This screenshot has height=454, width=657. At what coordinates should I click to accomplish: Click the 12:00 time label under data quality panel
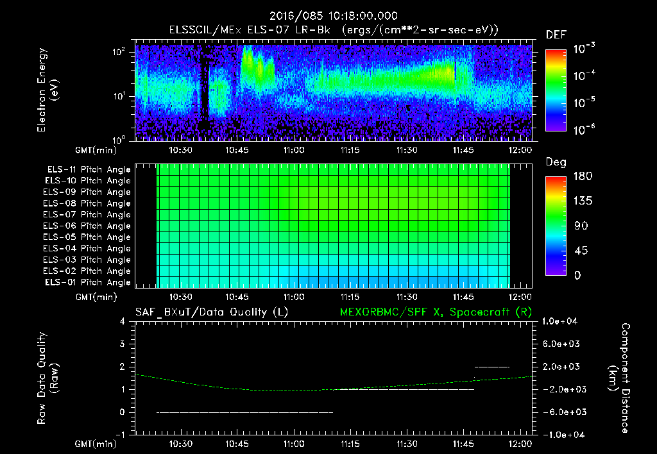(520, 444)
